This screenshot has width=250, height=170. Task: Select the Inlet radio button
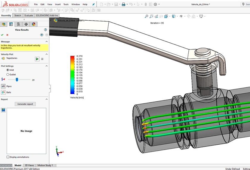pyautogui.click(x=8, y=70)
